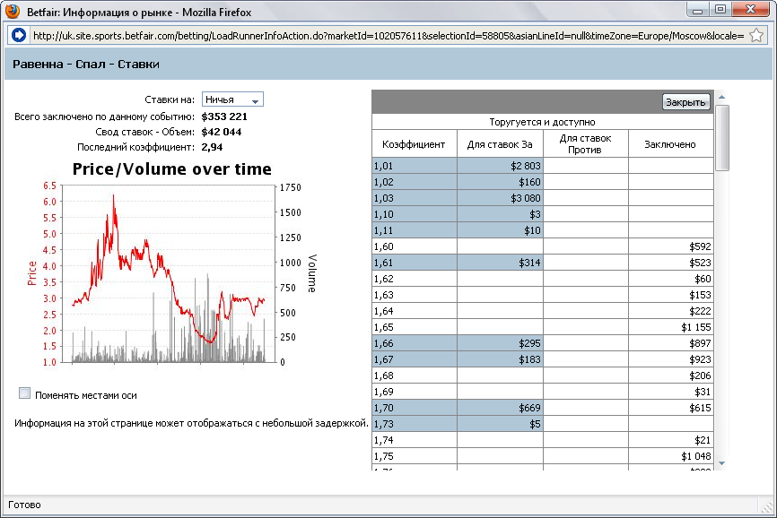Click the 'Готово' status bar text
Image resolution: width=777 pixels, height=518 pixels.
pos(25,505)
